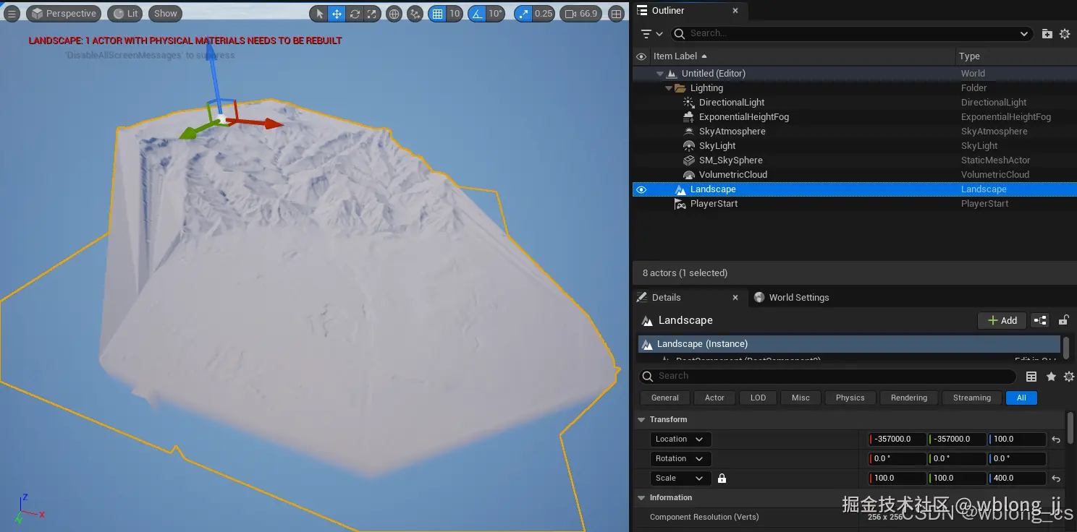Screen dimensions: 1077x532
Task: Click the viewport layout maximize icon
Action: [616, 14]
